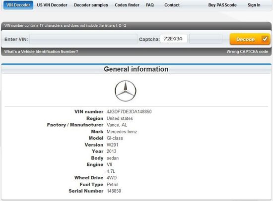Click Sign In link
Viewport: 273px width, 201px height.
254,5
